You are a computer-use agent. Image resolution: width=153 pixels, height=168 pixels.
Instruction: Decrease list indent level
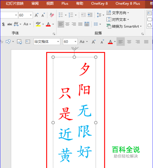tap(84, 15)
